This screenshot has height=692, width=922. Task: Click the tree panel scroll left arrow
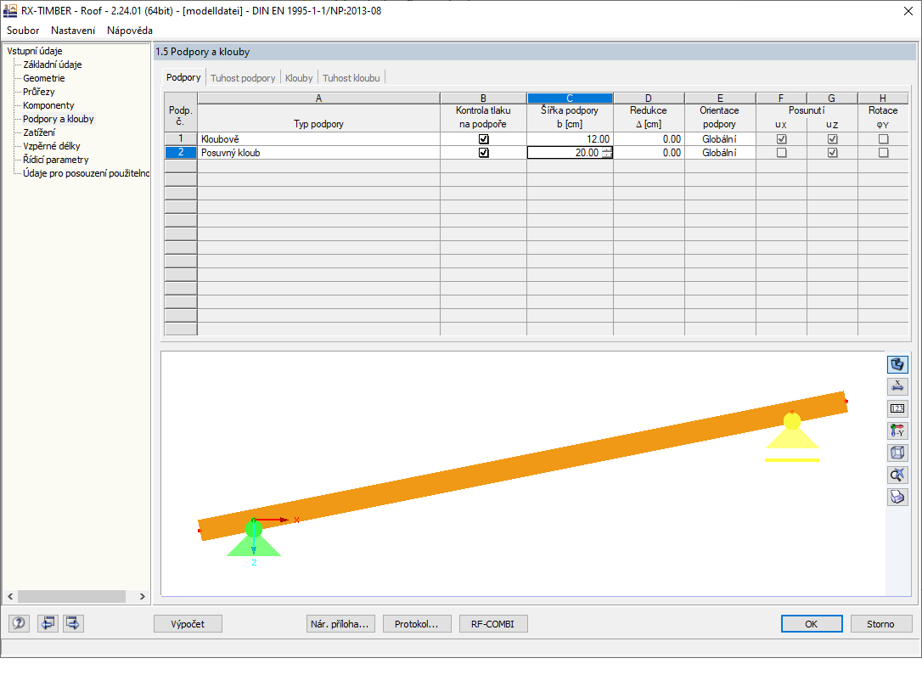tap(10, 596)
